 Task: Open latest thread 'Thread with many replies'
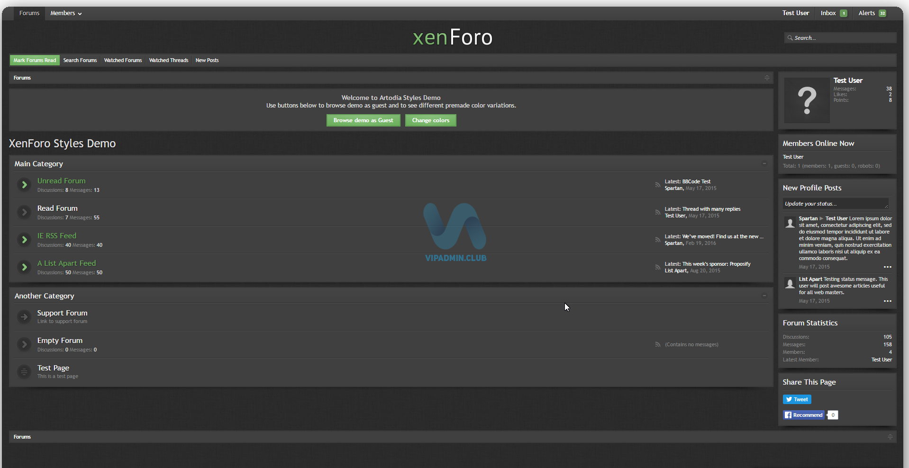(711, 209)
